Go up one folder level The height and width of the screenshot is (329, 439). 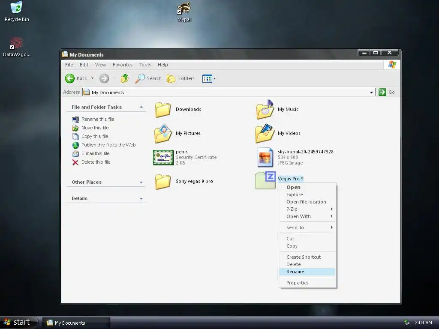point(125,79)
